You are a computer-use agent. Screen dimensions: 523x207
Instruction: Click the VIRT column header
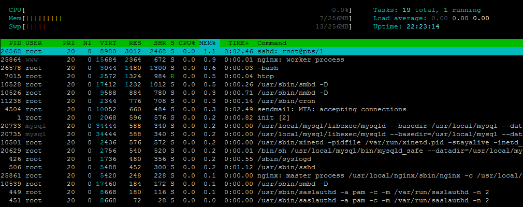point(108,43)
